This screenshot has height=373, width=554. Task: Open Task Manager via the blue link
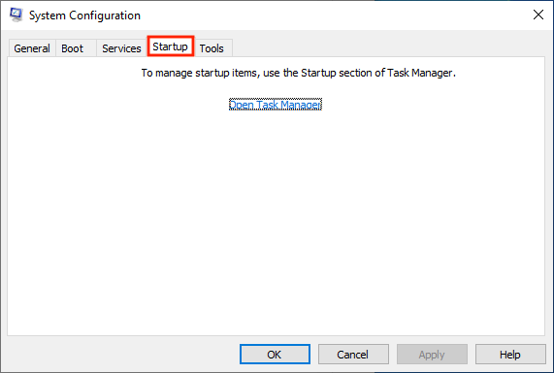click(276, 105)
